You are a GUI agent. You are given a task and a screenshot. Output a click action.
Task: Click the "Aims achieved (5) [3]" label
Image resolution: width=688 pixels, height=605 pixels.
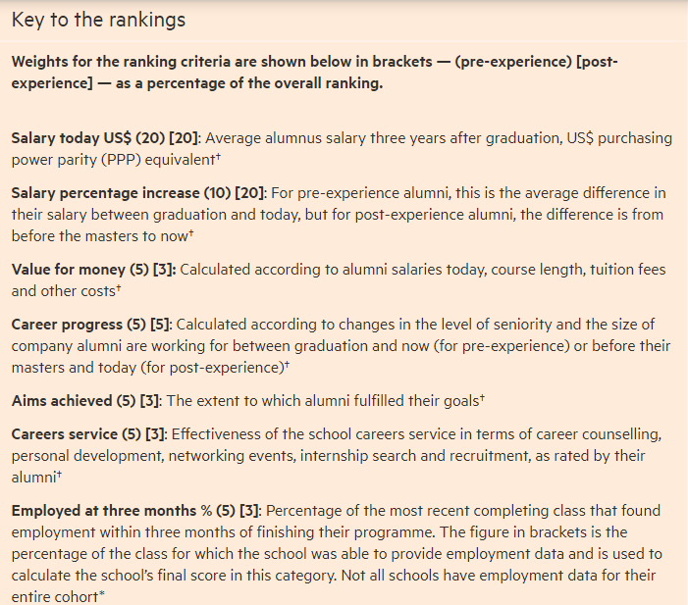[86, 401]
